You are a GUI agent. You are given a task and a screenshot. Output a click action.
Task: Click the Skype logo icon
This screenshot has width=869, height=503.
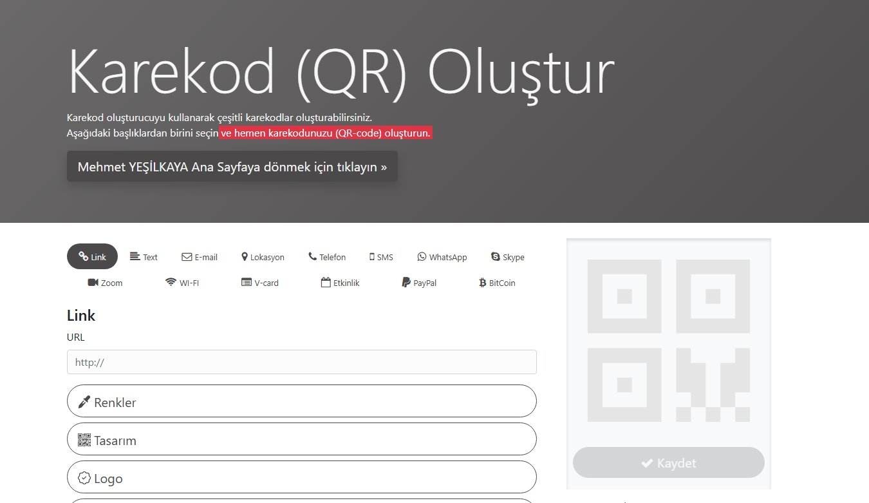pos(495,256)
